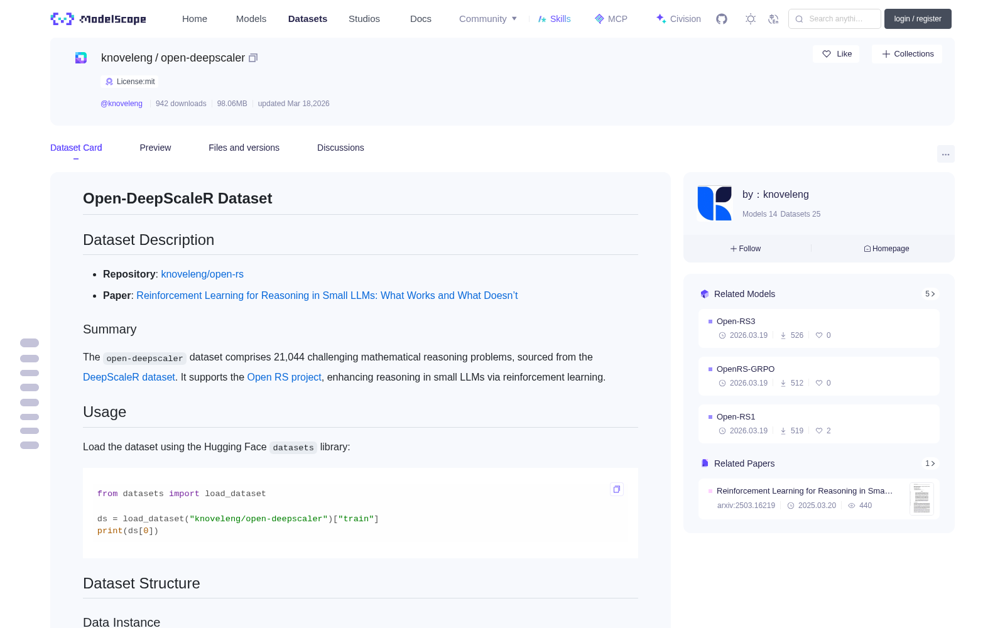
Task: Focus the Search anything field
Action: [x=835, y=19]
